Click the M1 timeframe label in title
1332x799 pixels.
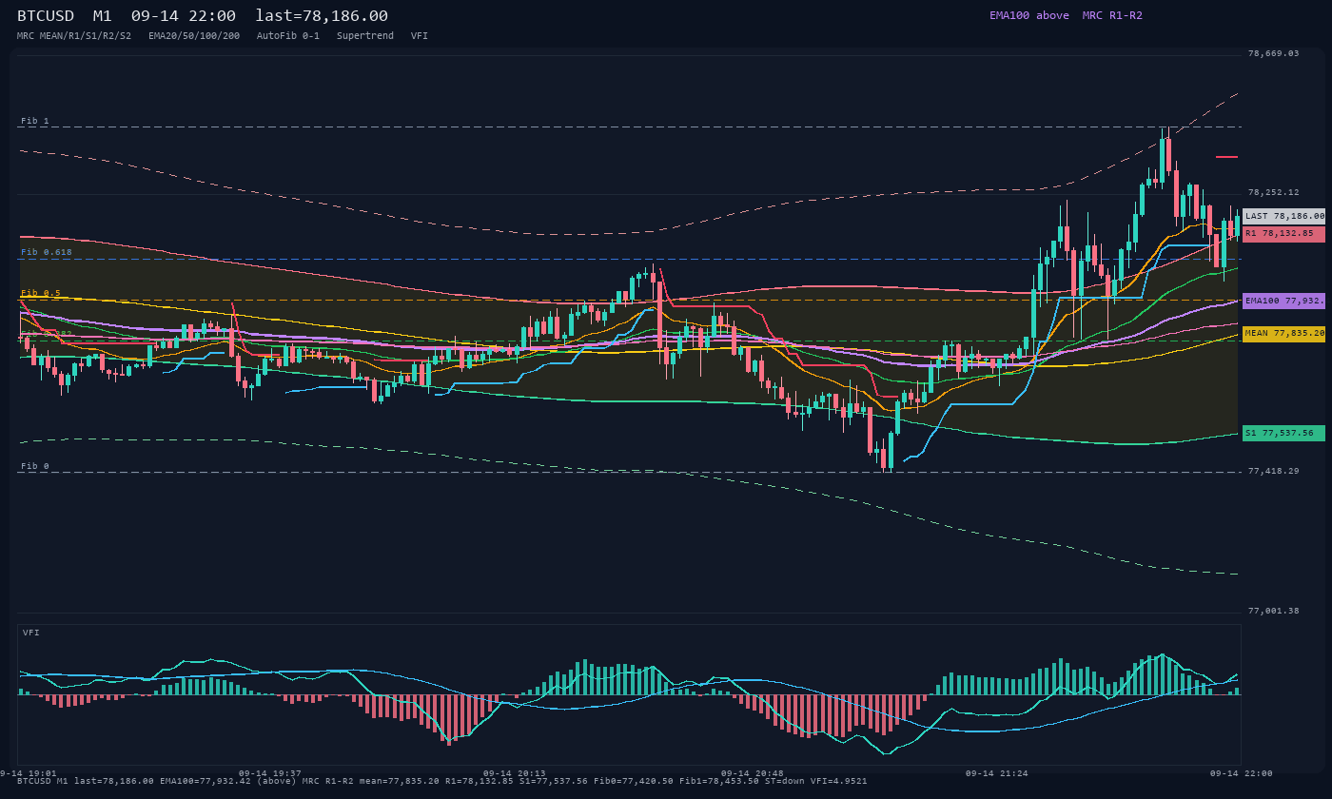[x=103, y=16]
